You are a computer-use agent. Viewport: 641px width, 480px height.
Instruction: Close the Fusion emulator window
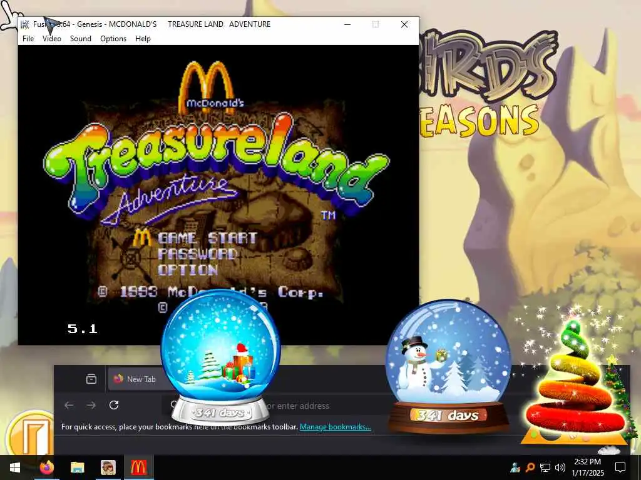click(x=404, y=24)
